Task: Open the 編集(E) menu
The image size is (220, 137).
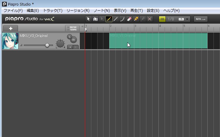Action: pyautogui.click(x=33, y=11)
